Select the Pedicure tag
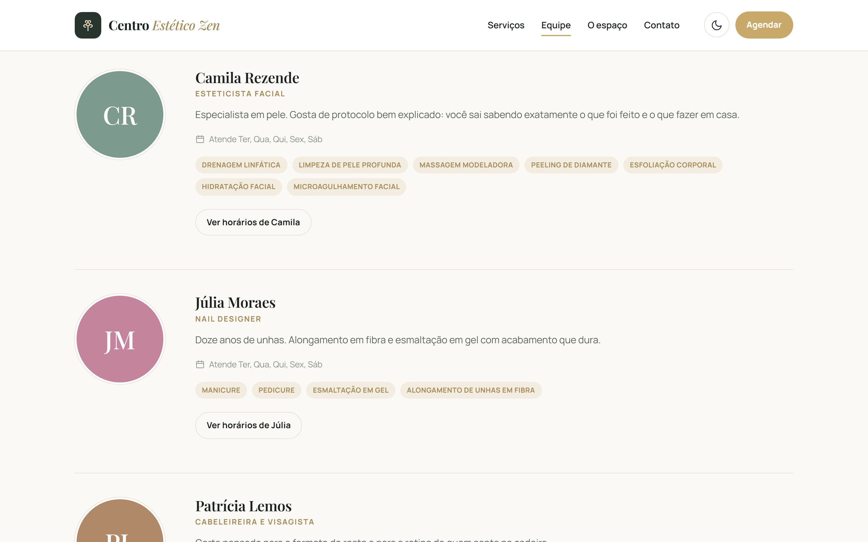Viewport: 868px width, 542px height. 276,390
